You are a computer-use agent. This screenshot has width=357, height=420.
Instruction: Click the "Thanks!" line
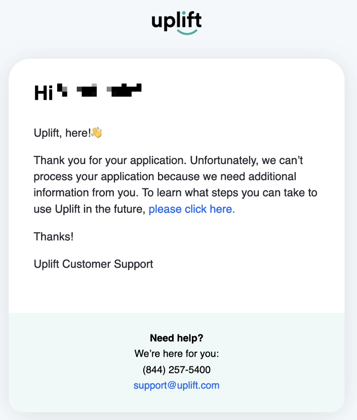pyautogui.click(x=54, y=236)
